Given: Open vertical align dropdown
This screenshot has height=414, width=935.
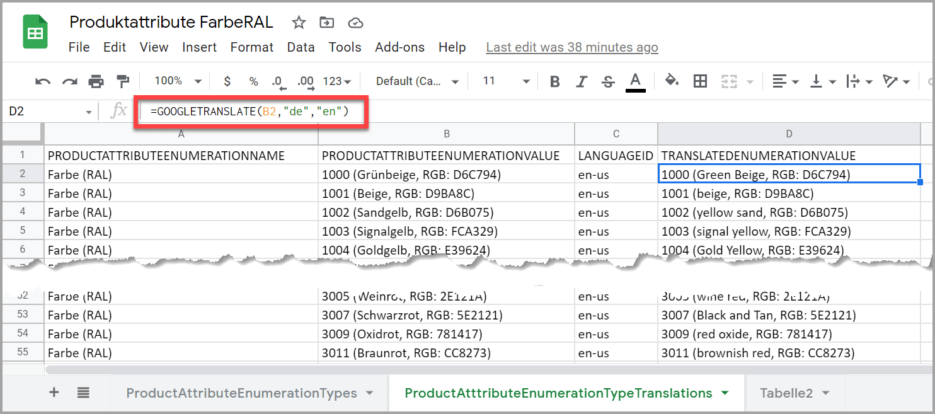Looking at the screenshot, I should (823, 81).
